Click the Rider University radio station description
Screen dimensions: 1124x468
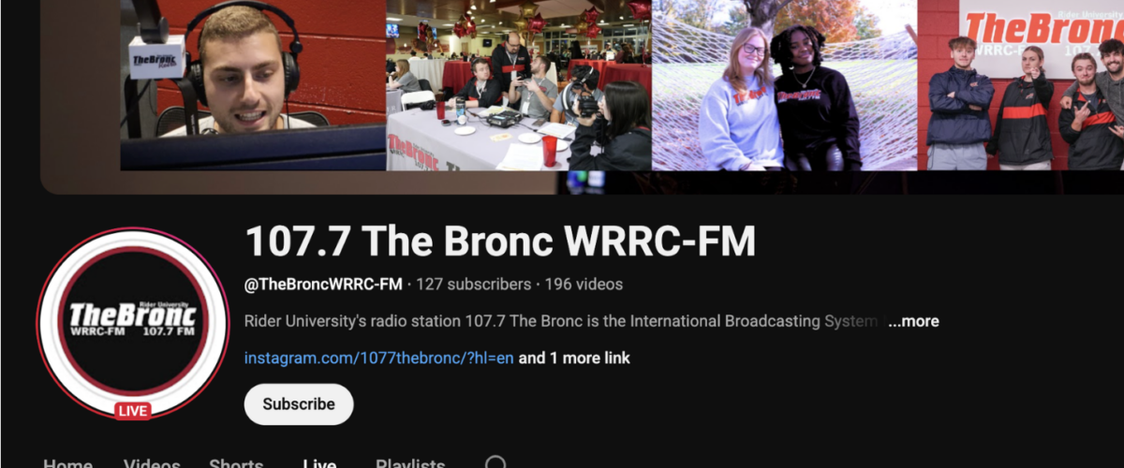coord(562,321)
